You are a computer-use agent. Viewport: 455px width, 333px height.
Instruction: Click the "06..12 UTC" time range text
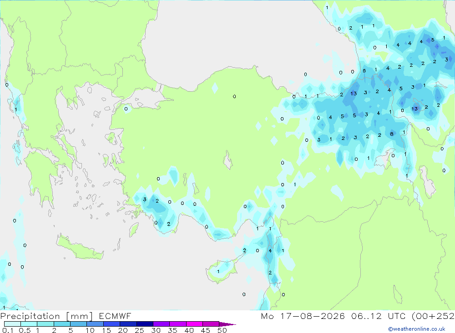click(x=378, y=316)
